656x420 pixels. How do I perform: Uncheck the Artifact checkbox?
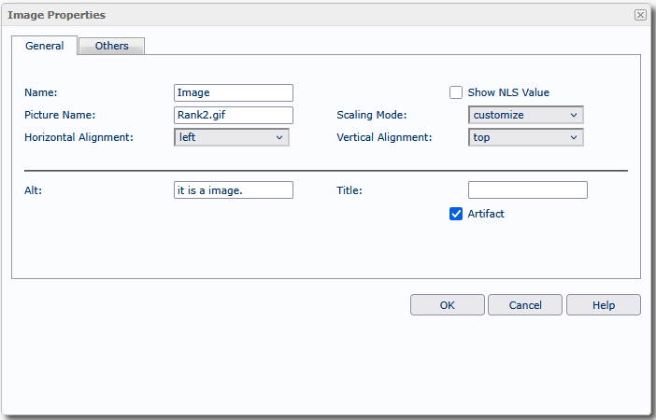point(456,214)
